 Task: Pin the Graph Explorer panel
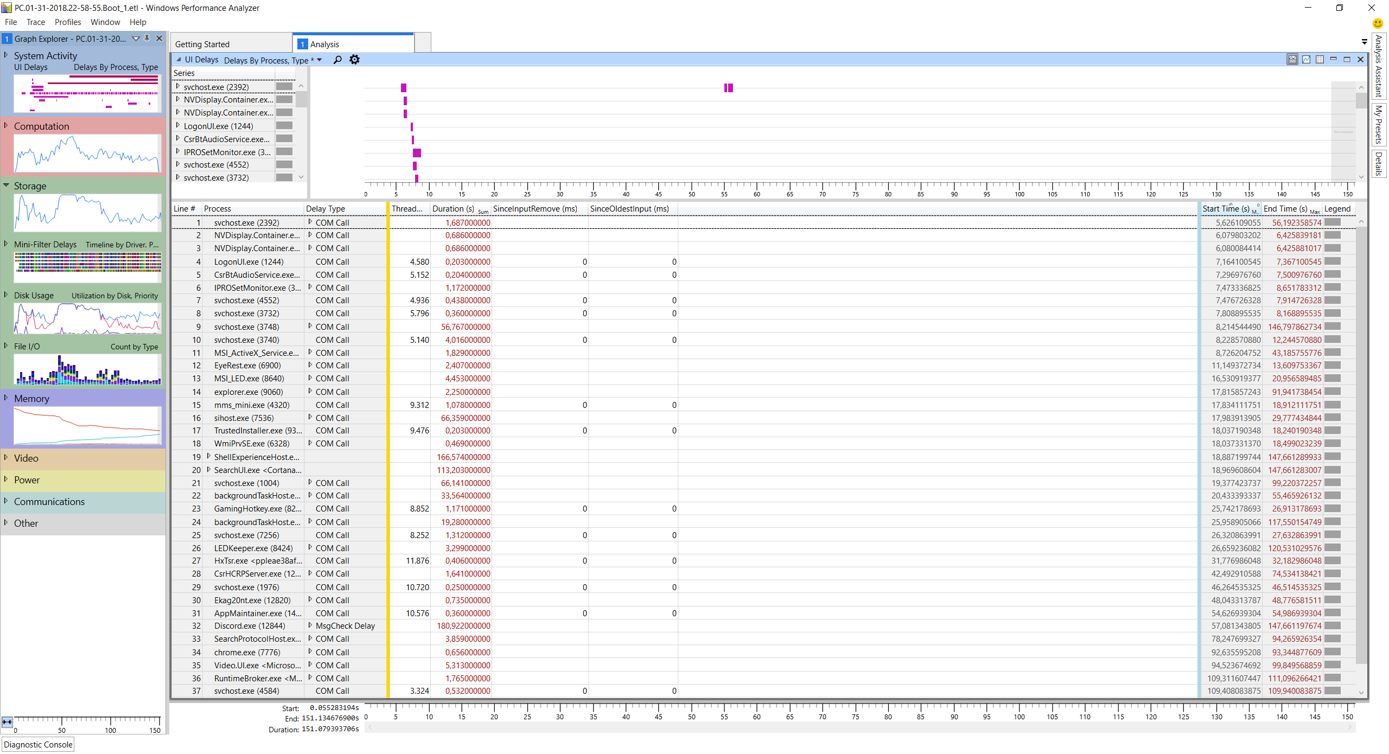point(147,39)
